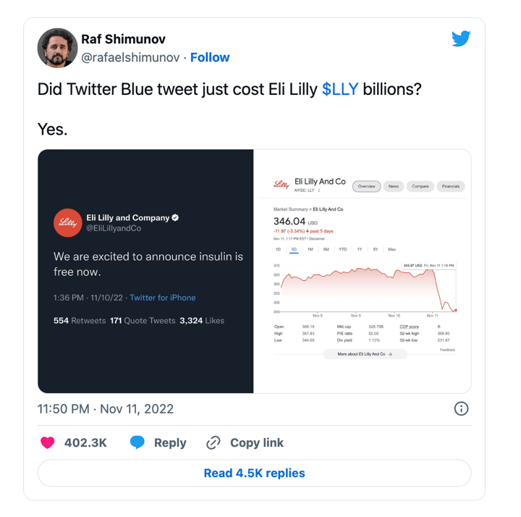Click the Lilly logo on stock chart
This screenshot has width=521, height=517.
pos(281,185)
